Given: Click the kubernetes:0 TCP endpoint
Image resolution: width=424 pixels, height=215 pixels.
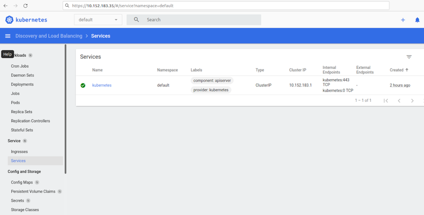Looking at the screenshot, I should coord(338,91).
